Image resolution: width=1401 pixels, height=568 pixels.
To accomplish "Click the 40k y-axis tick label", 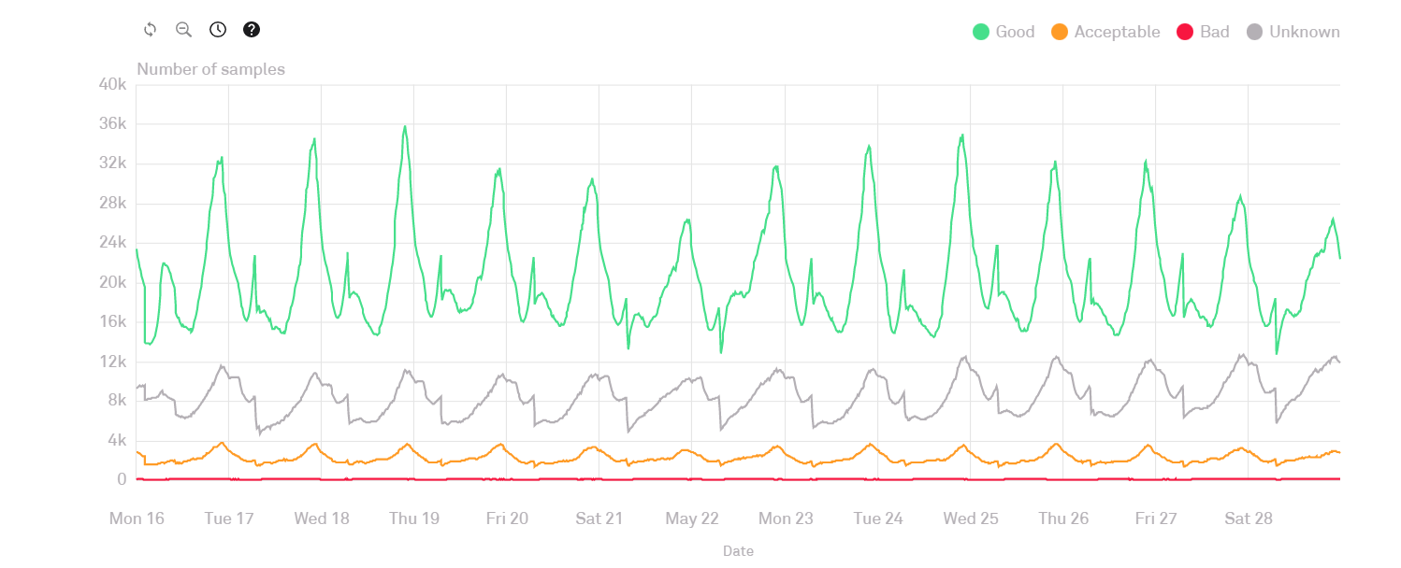I will click(112, 85).
